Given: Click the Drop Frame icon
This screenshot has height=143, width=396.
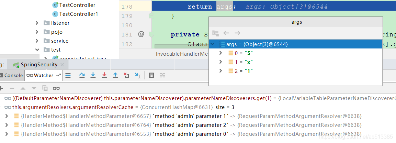Looking at the screenshot, I should (x=126, y=75).
